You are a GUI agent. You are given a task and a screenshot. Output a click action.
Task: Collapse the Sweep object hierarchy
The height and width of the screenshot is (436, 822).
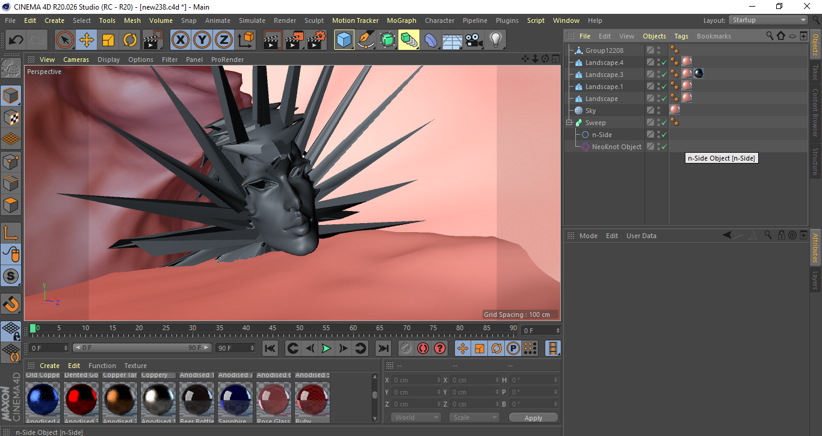pos(569,123)
